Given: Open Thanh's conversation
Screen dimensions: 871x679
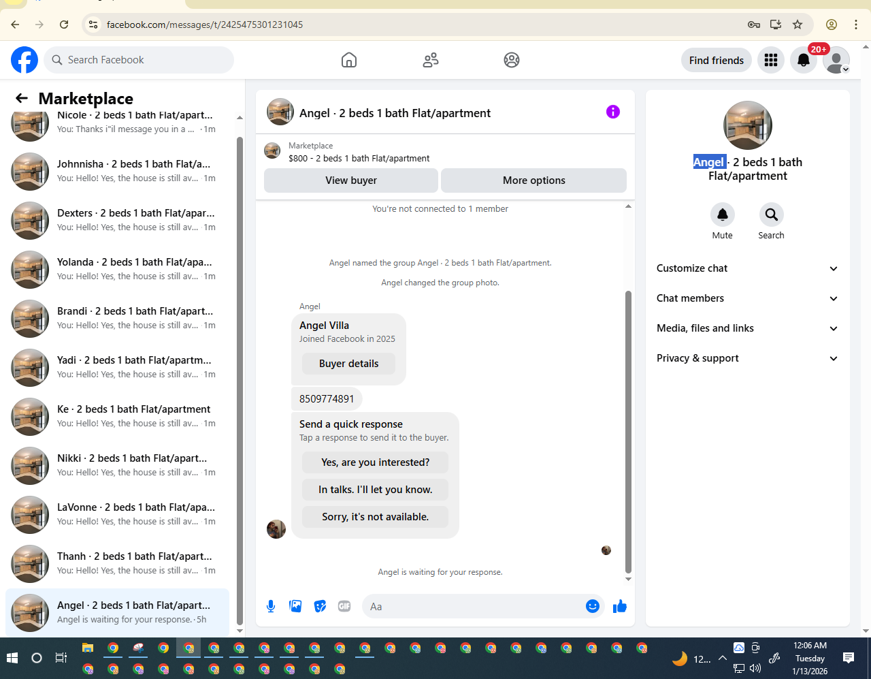Looking at the screenshot, I should pos(117,564).
